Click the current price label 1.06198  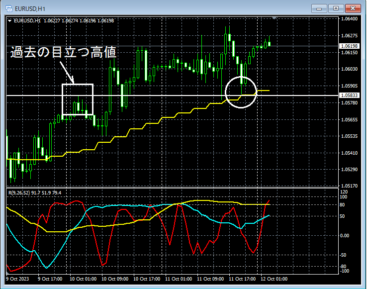point(349,46)
